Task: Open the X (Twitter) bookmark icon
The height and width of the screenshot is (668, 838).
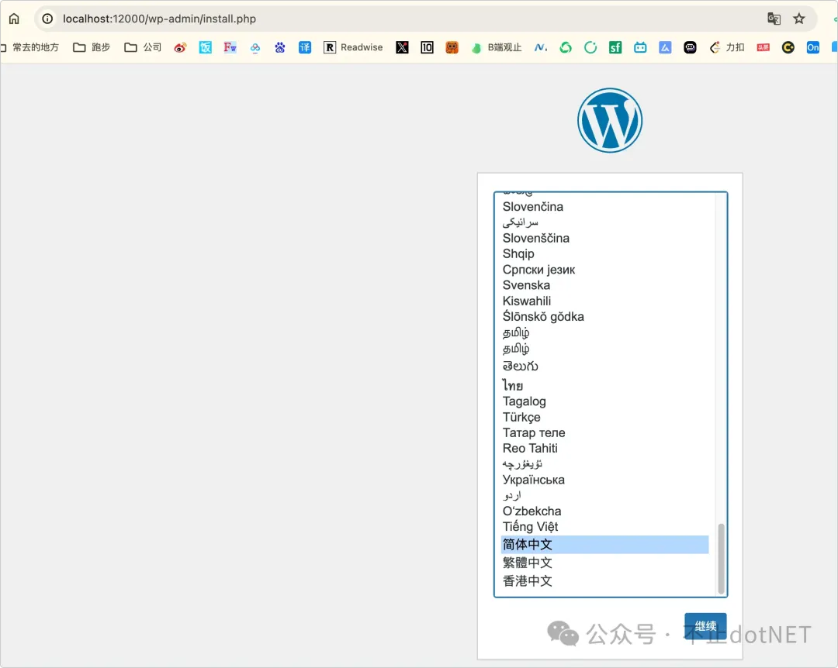Action: click(x=402, y=47)
